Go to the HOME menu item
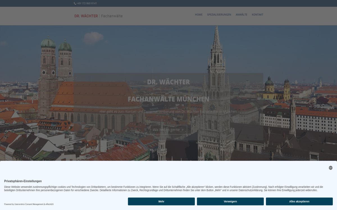Viewport: 337px width, 210px height. pyautogui.click(x=199, y=15)
